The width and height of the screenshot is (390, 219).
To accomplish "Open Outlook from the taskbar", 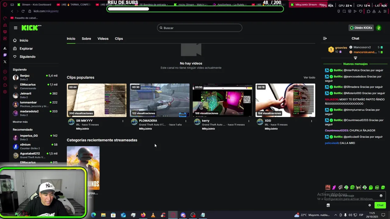I will click(123, 215).
